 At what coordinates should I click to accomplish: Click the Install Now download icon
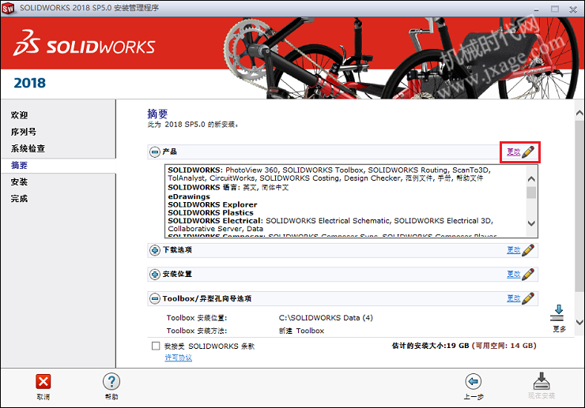542,381
